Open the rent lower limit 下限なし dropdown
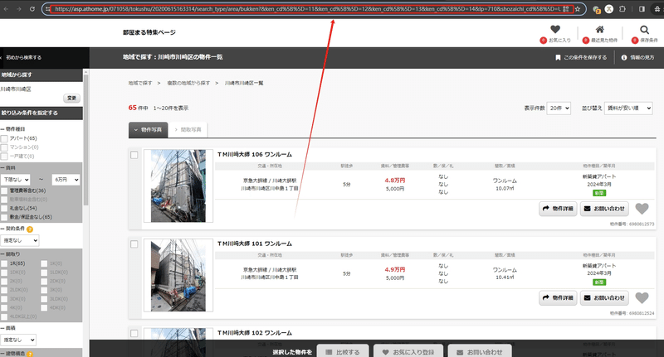Image resolution: width=664 pixels, height=357 pixels. (x=15, y=180)
